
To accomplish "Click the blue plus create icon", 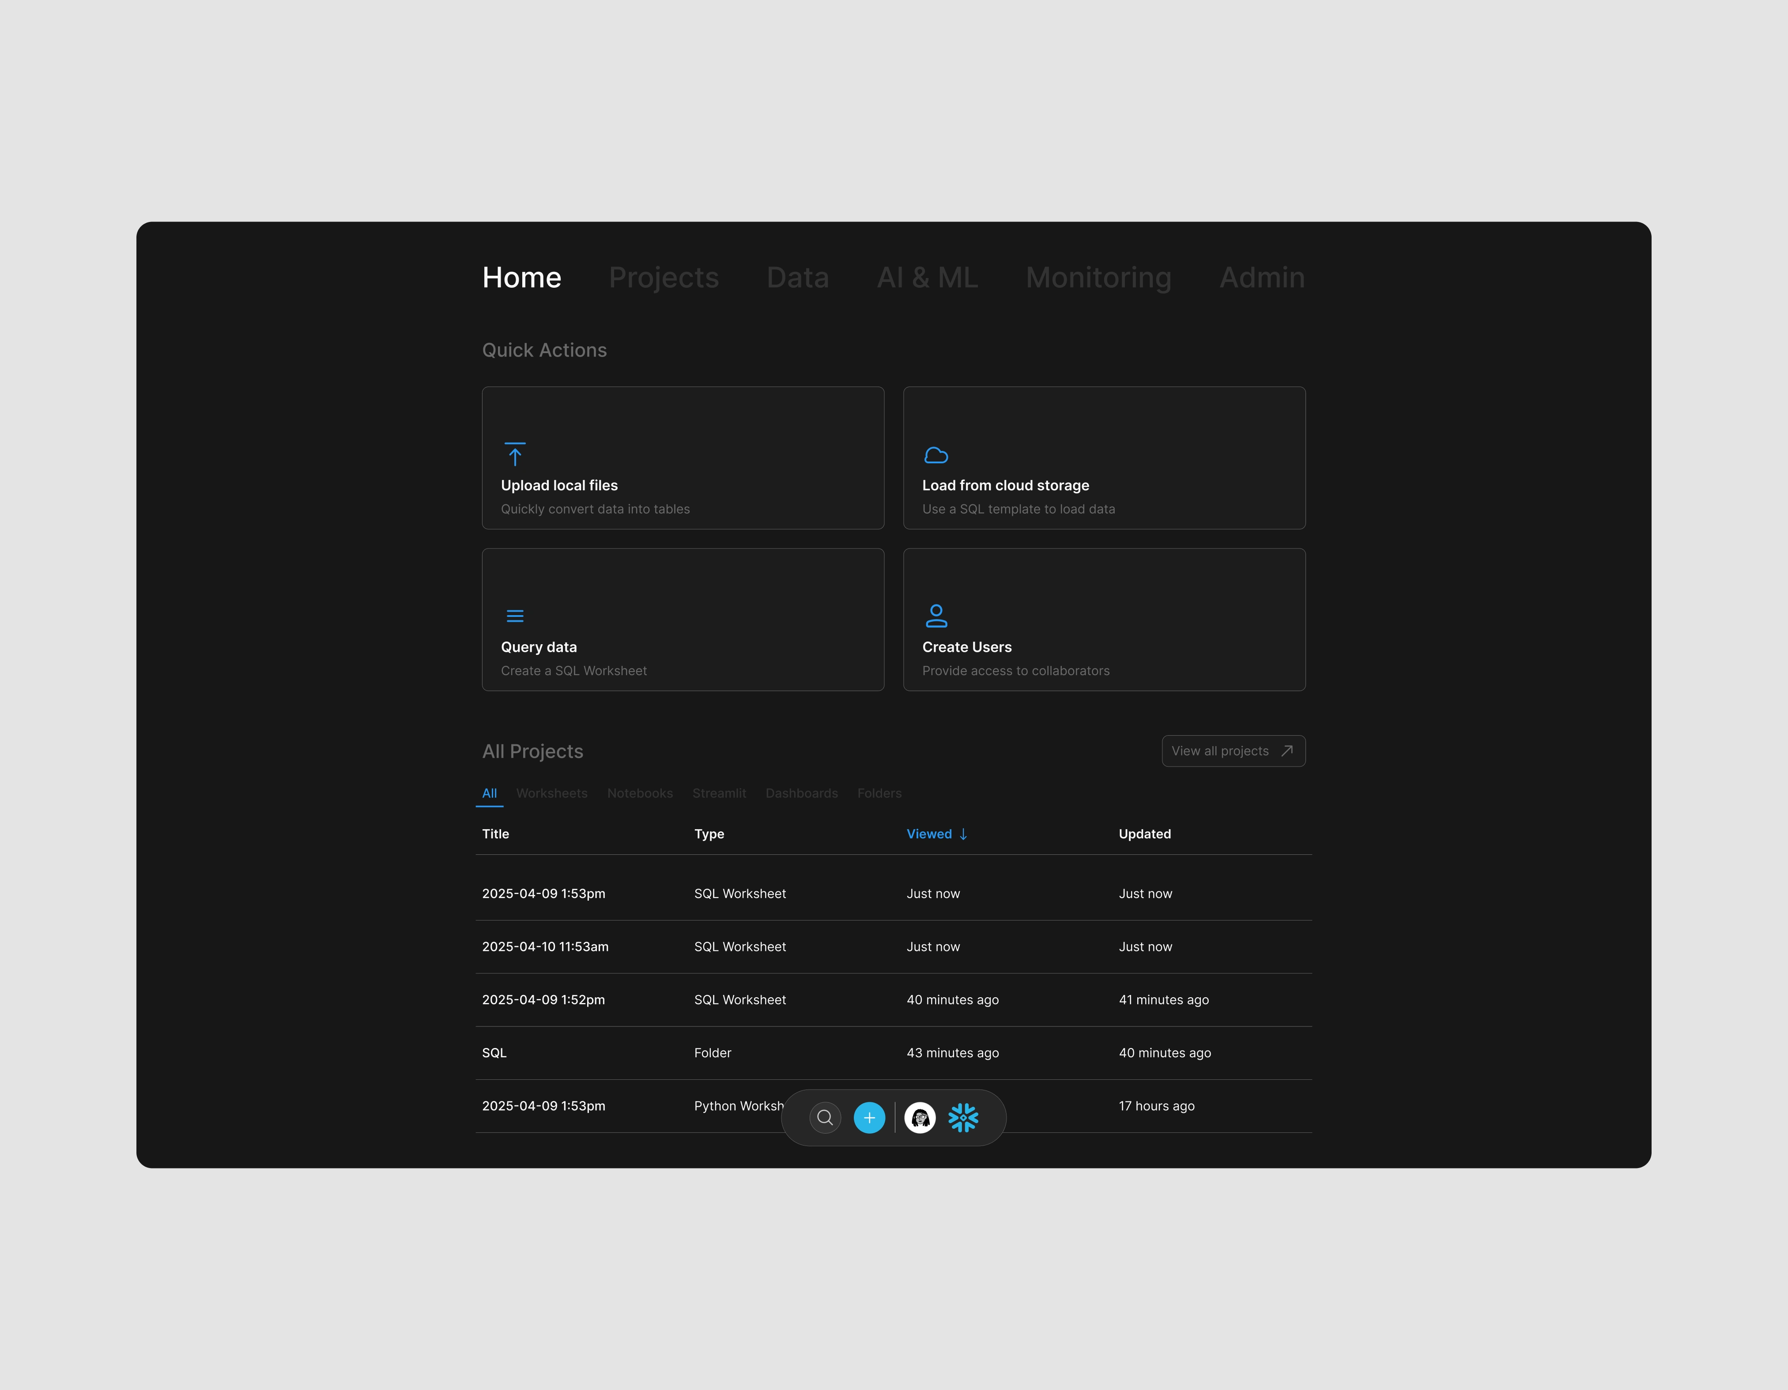I will (869, 1117).
